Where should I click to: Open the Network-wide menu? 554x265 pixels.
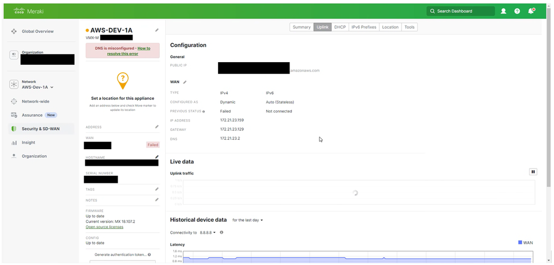[x=35, y=101]
